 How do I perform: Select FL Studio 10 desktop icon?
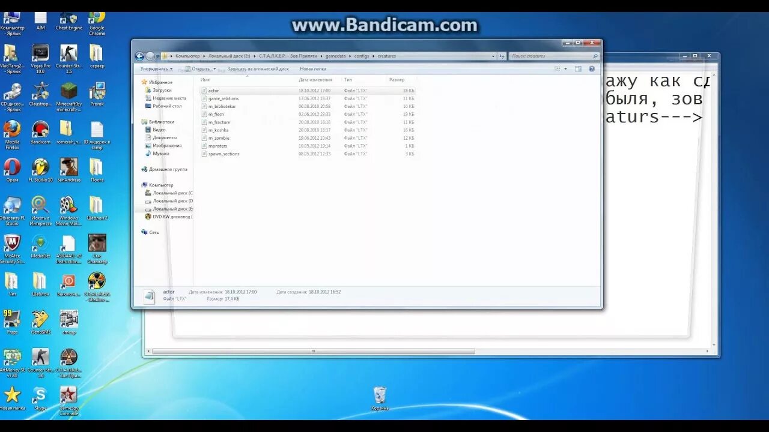tap(40, 170)
